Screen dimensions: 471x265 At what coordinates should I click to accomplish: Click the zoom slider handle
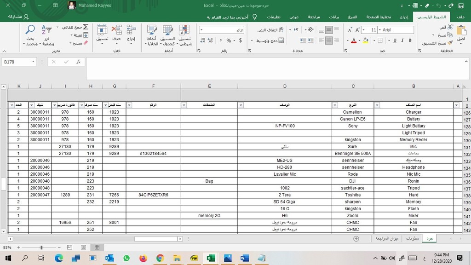pos(41,247)
